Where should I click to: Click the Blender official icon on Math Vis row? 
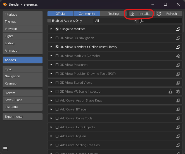178,56
